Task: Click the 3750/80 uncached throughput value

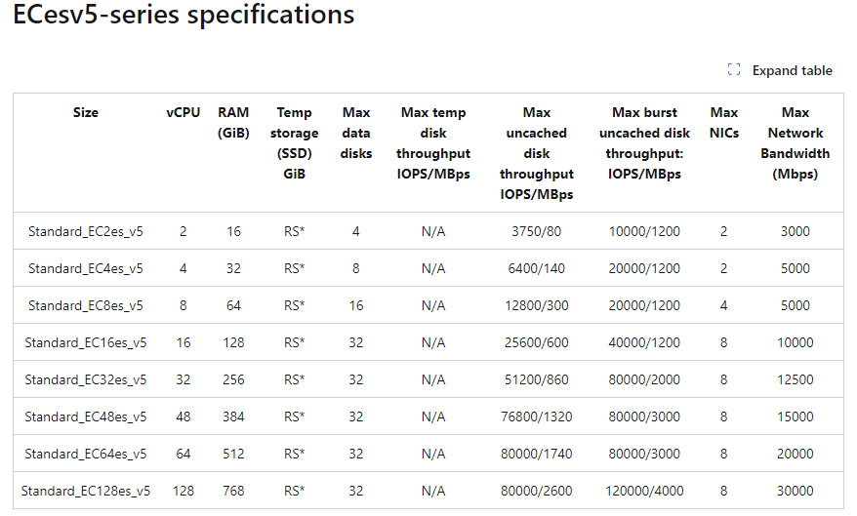Action: 536,231
